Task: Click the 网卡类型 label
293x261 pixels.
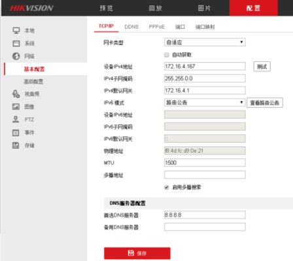Action: click(114, 42)
